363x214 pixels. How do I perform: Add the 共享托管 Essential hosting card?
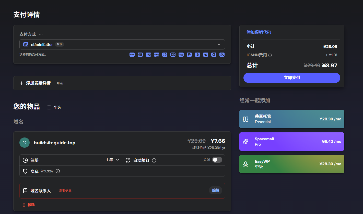[x=292, y=119]
